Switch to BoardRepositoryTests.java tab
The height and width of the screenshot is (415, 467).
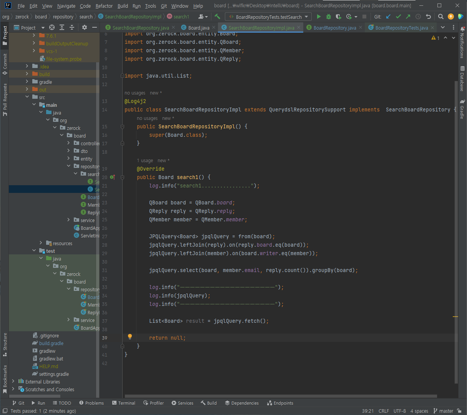tap(402, 28)
